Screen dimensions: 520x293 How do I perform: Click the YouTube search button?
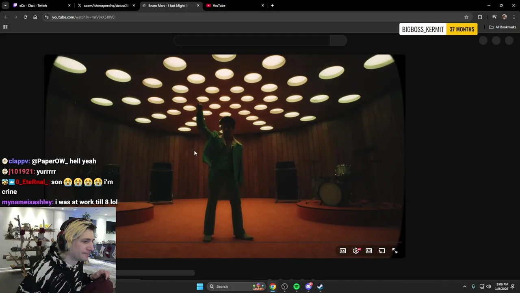click(x=338, y=40)
